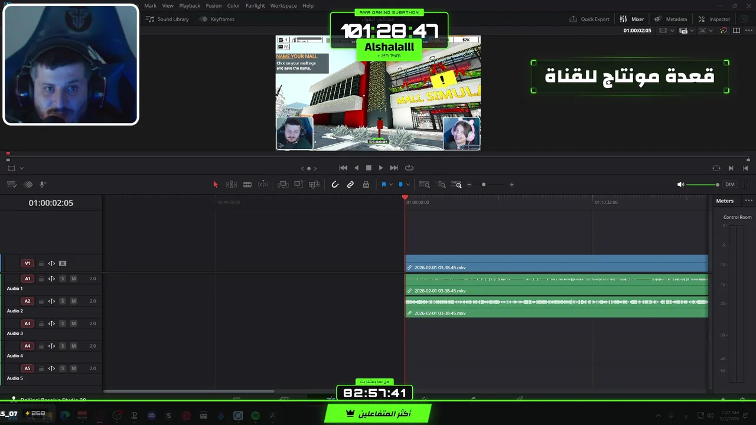Screen dimensions: 756x425
Task: Toggle the Mixer panel button
Action: [x=632, y=19]
